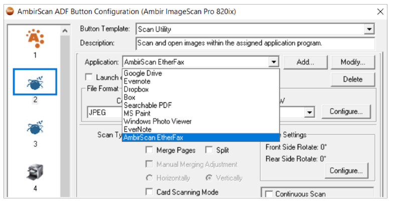Select the Horizontally radio button
401x208 pixels.
[149, 178]
